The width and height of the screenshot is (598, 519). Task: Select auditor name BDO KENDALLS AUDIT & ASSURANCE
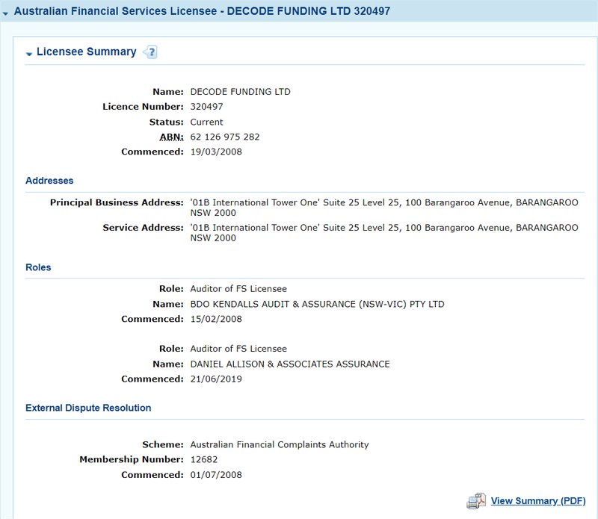(x=317, y=304)
